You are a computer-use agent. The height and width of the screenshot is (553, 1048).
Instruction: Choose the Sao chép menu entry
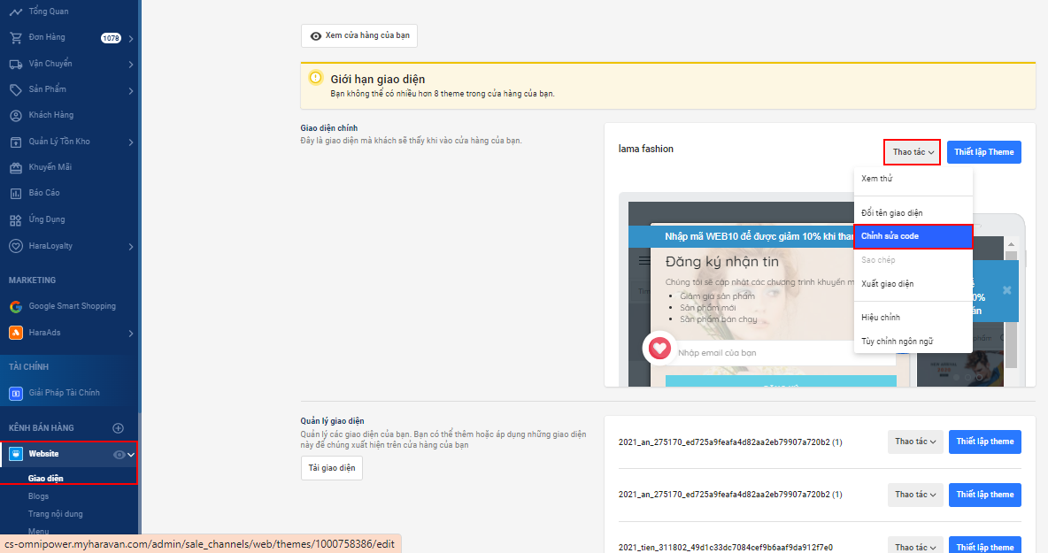tap(913, 260)
